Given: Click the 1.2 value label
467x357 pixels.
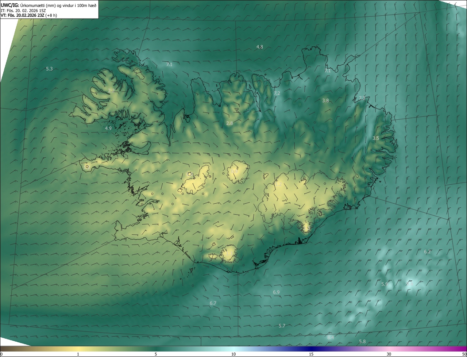Looking at the screenshot, I should click(x=278, y=184).
